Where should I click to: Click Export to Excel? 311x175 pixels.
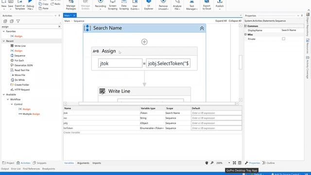click(207, 5)
